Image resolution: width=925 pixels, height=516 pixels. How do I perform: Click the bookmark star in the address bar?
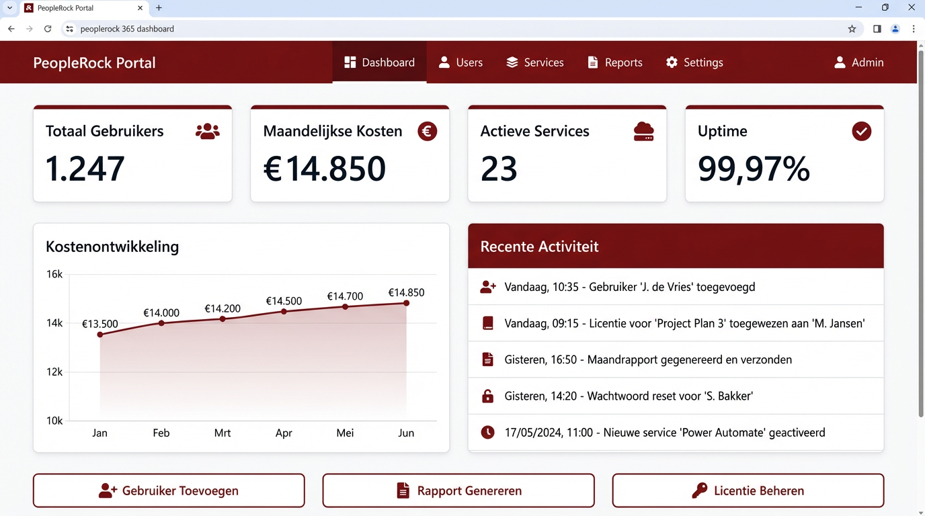(852, 29)
